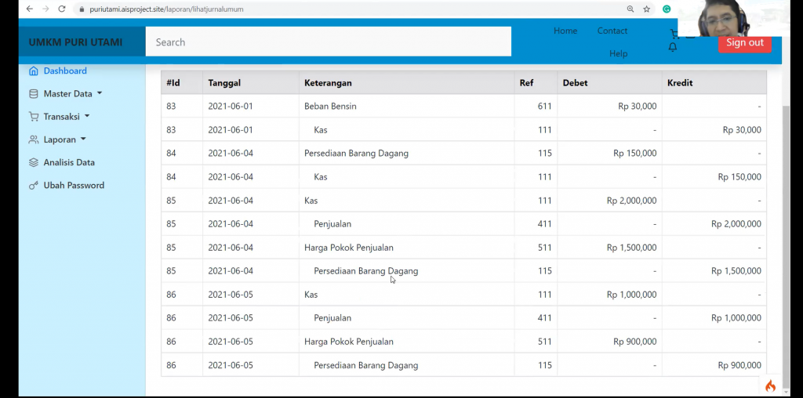Image resolution: width=803 pixels, height=398 pixels.
Task: Click the UMKM PURI UTAMI brand title
Action: 75,42
